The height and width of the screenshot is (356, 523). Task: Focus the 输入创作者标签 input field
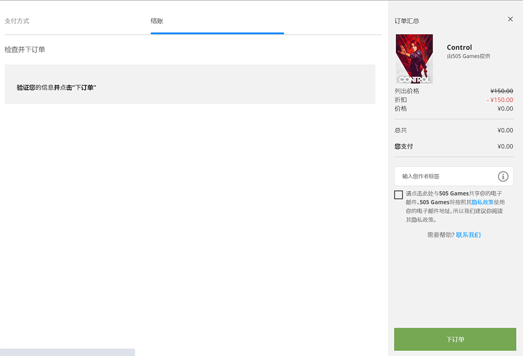tap(444, 176)
